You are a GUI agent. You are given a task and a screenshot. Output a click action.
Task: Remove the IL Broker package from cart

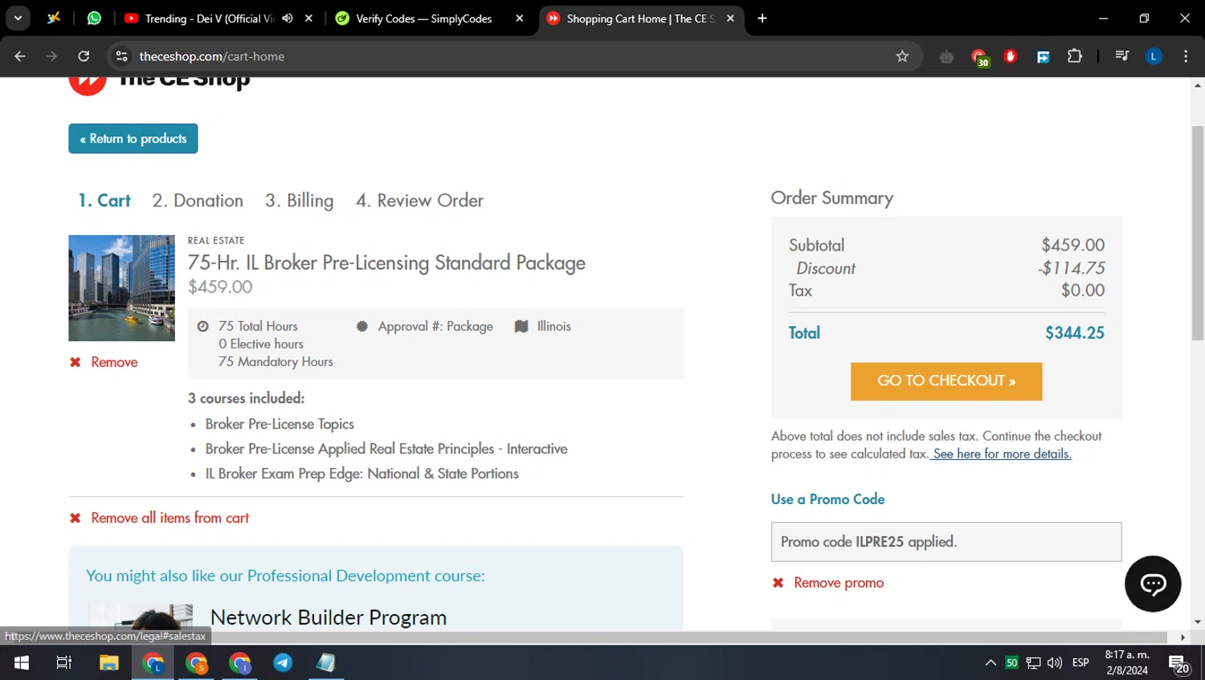pyautogui.click(x=104, y=362)
